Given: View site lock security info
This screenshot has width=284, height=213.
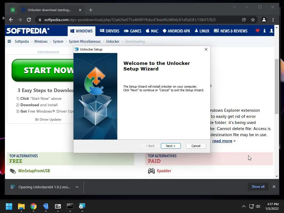Looking at the screenshot, I should click(40, 20).
